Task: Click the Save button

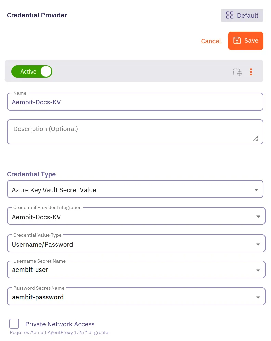Action: 246,41
